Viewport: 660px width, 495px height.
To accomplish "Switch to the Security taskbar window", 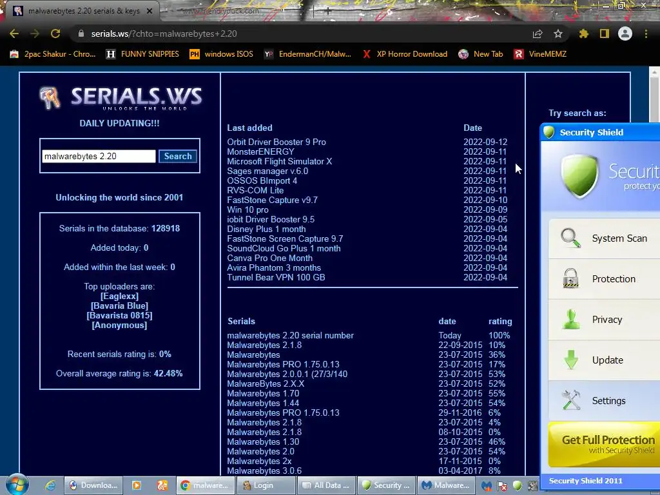I will click(386, 485).
